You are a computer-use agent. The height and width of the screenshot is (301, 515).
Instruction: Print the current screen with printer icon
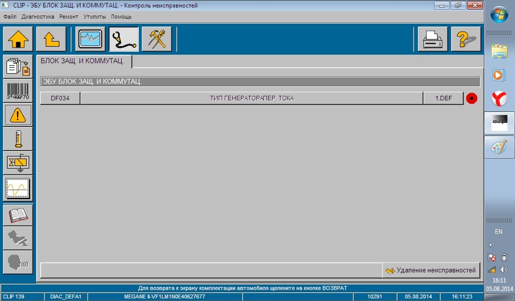432,39
